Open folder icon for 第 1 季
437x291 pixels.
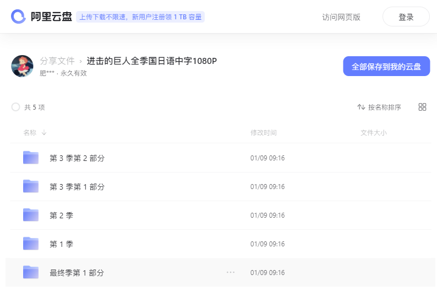31,244
